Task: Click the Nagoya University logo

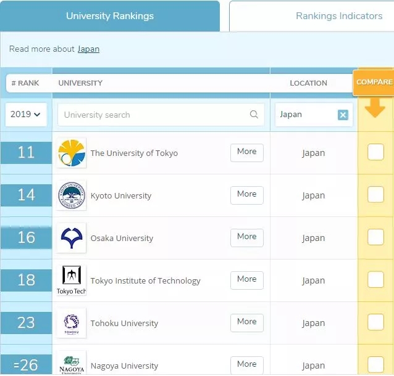Action: tap(72, 363)
